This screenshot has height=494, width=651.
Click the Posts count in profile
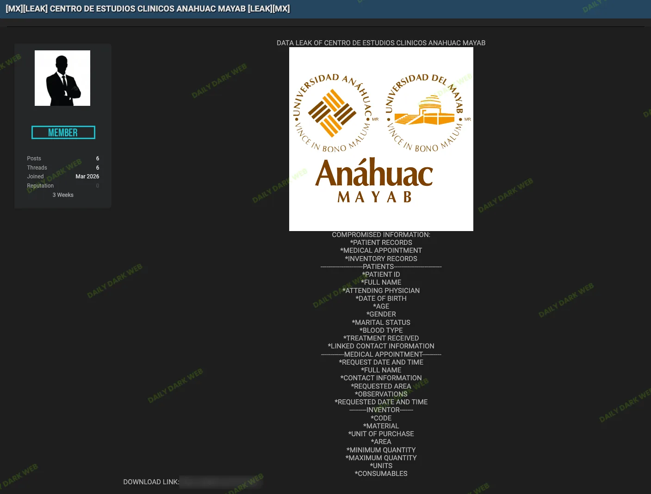(x=97, y=159)
